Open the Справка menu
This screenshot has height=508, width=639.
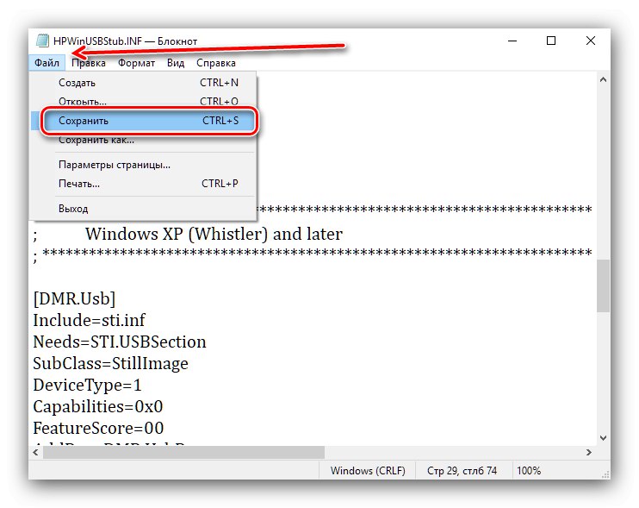(216, 63)
